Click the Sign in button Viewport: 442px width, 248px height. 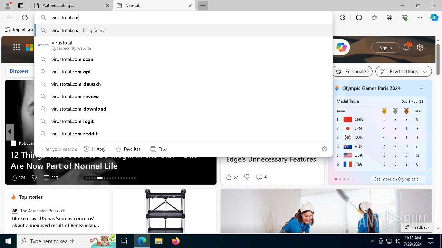[385, 48]
